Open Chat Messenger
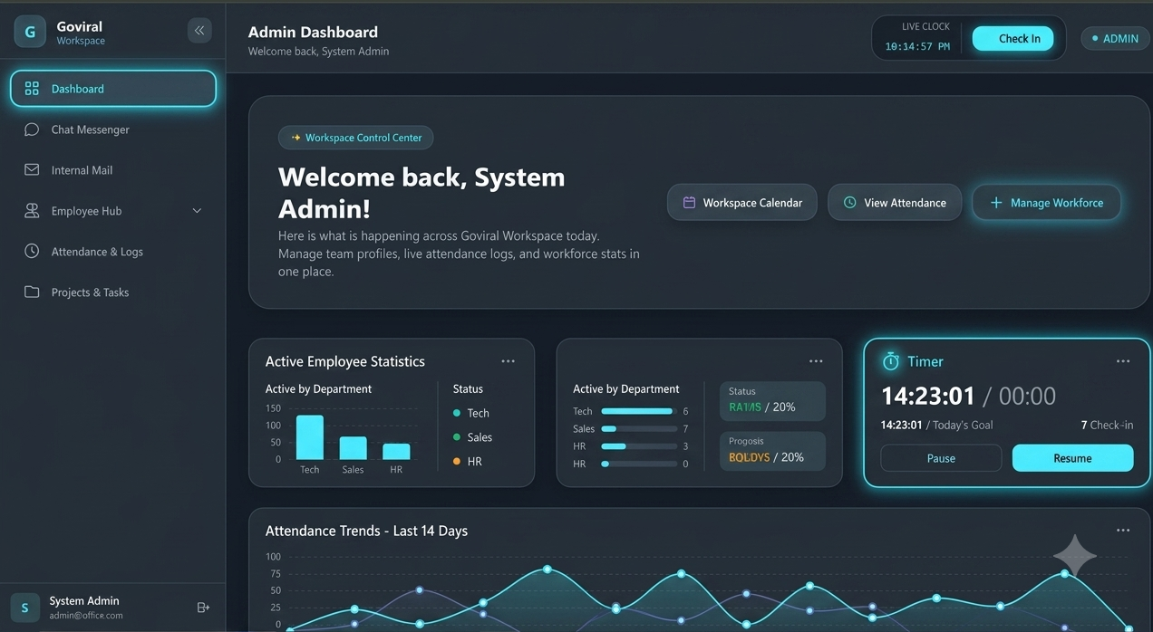Image resolution: width=1153 pixels, height=632 pixels. pyautogui.click(x=113, y=129)
